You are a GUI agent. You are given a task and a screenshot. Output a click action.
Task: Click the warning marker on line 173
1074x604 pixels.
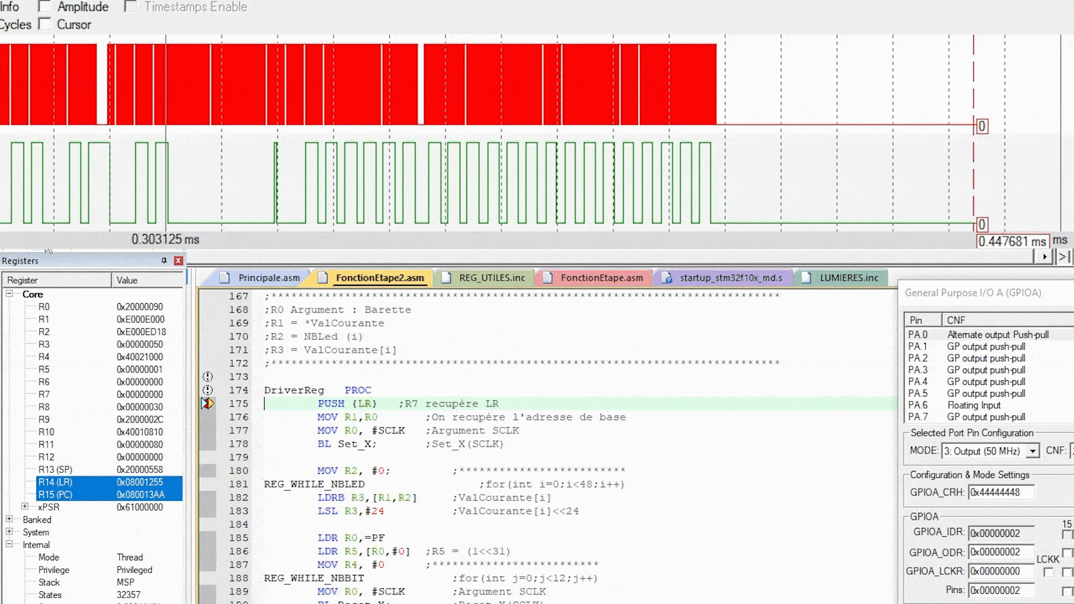208,376
